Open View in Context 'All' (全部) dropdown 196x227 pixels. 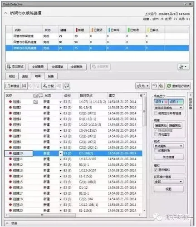click(x=168, y=182)
